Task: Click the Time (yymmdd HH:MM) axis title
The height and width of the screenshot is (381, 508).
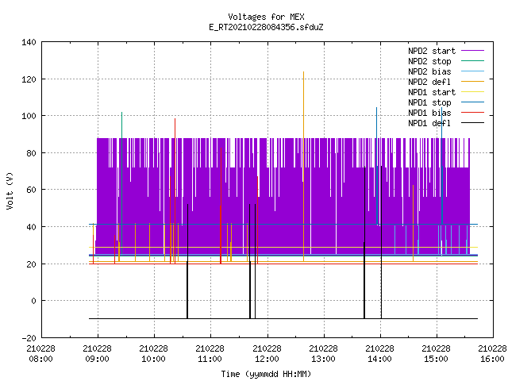Action: (266, 374)
